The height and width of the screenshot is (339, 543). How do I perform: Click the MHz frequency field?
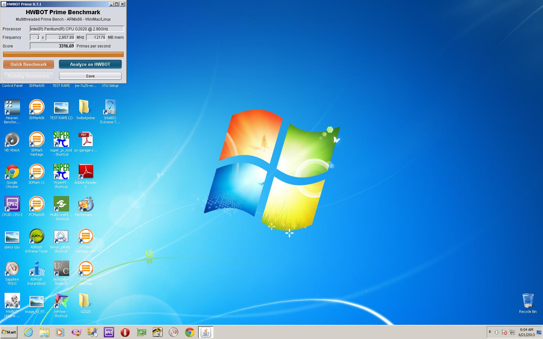60,37
